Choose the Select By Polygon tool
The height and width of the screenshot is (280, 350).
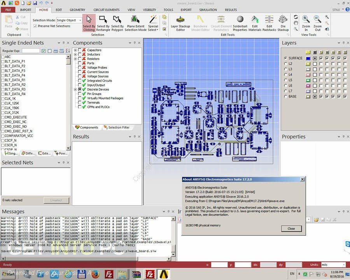pos(117,23)
